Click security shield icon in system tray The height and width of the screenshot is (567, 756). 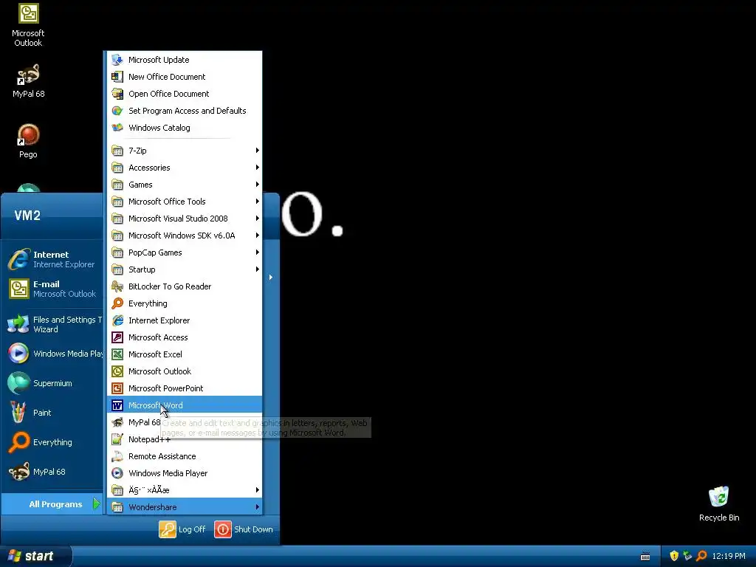674,556
